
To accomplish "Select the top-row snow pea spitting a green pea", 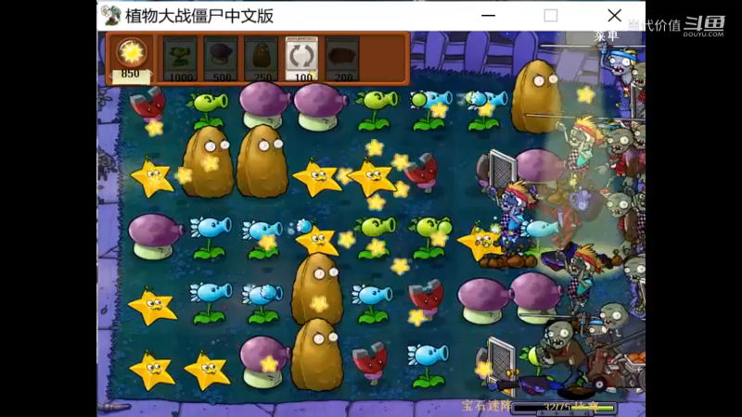I will tap(430, 110).
